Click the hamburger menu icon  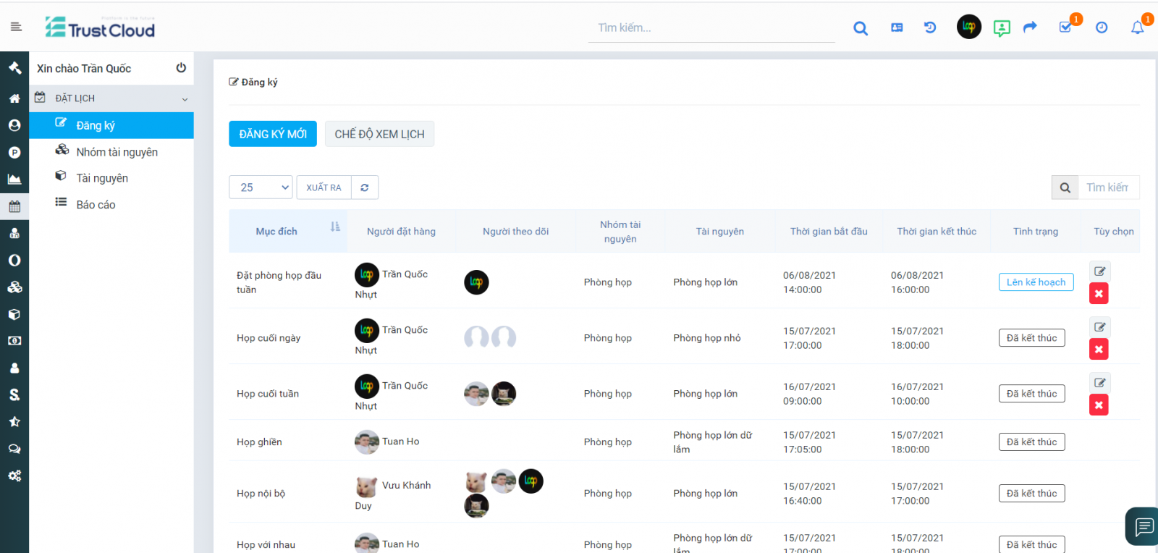[16, 28]
